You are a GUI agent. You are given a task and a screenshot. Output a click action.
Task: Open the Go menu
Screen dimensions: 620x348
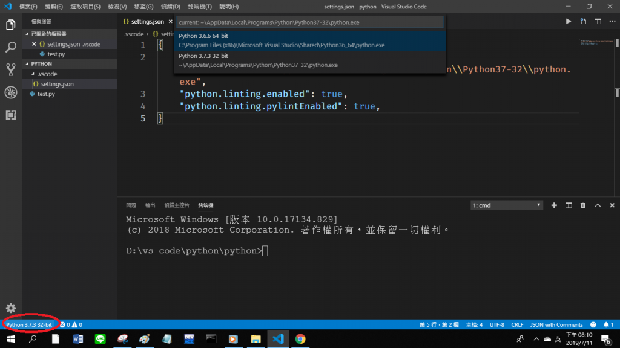(143, 7)
